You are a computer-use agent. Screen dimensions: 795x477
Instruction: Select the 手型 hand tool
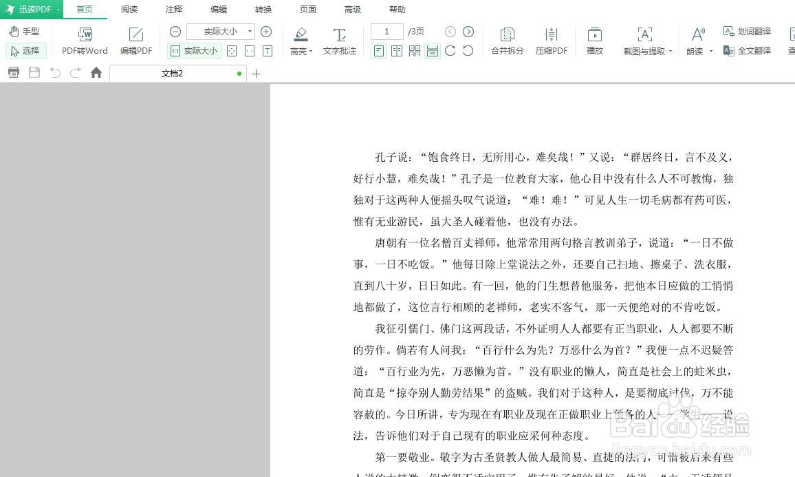click(x=24, y=32)
